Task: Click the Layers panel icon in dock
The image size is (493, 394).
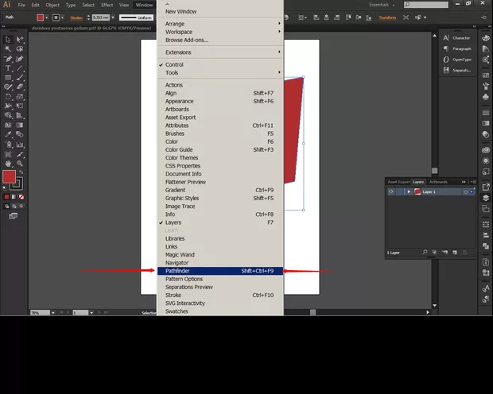Action: pos(486,198)
